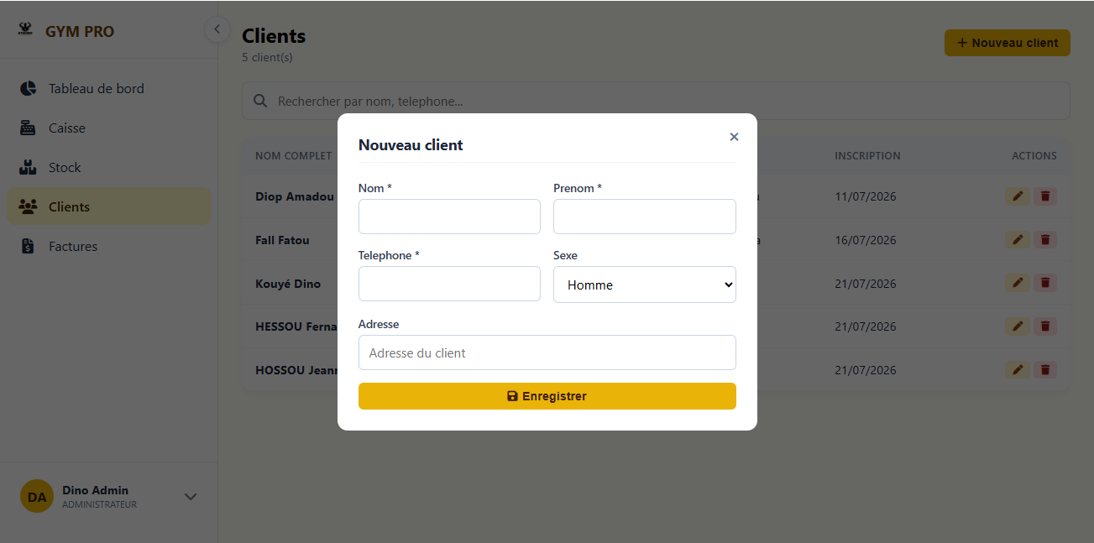Focus the Adresse du client field
This screenshot has height=543, width=1094.
(x=547, y=352)
